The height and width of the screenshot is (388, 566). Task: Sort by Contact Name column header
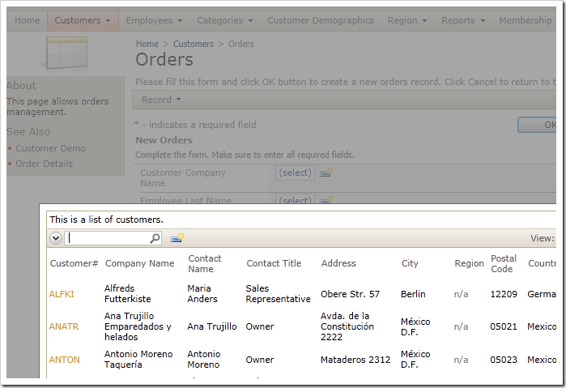pos(205,264)
